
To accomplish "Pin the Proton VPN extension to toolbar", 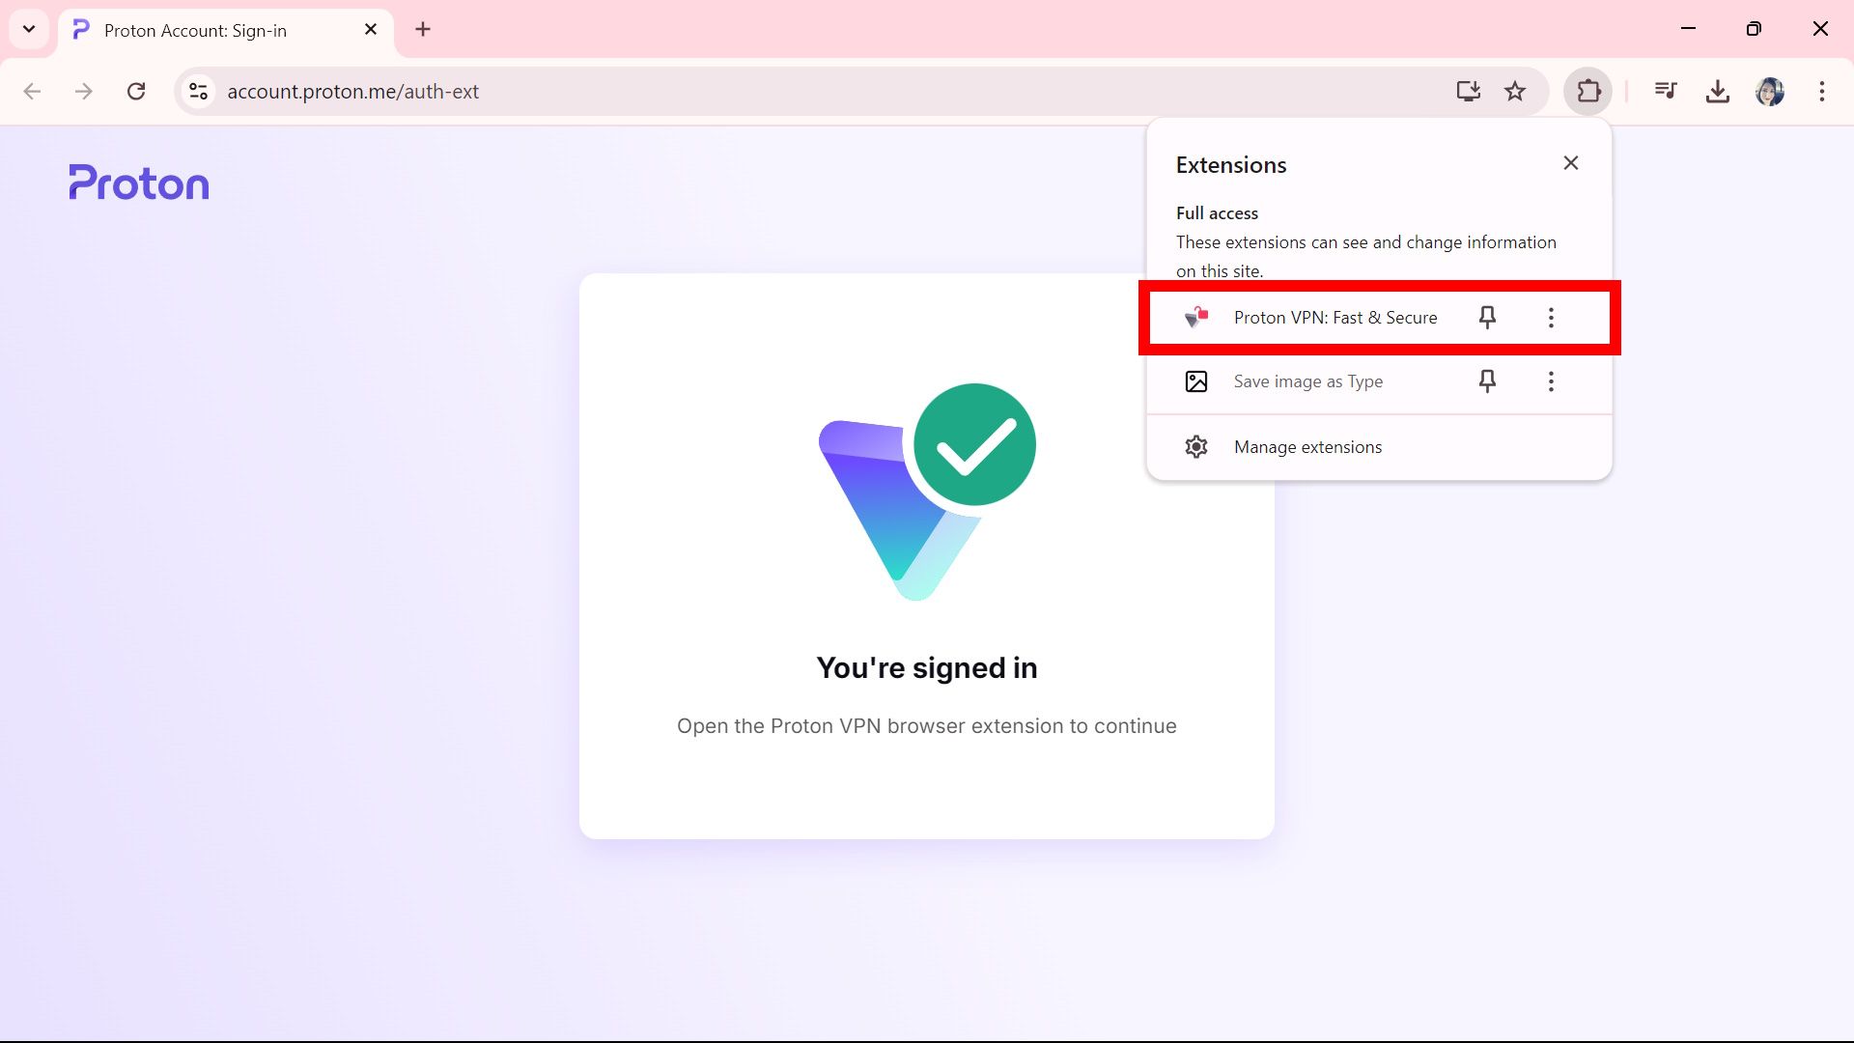I will pyautogui.click(x=1487, y=317).
